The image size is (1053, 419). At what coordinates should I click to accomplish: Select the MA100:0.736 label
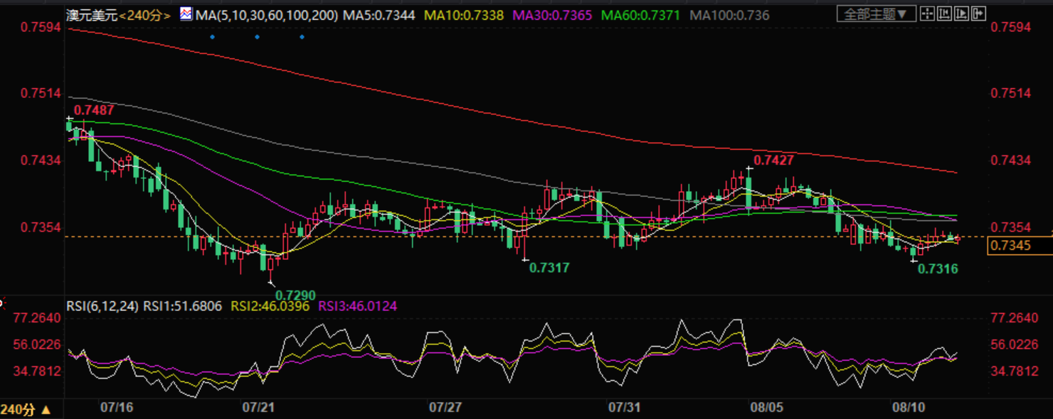click(730, 14)
